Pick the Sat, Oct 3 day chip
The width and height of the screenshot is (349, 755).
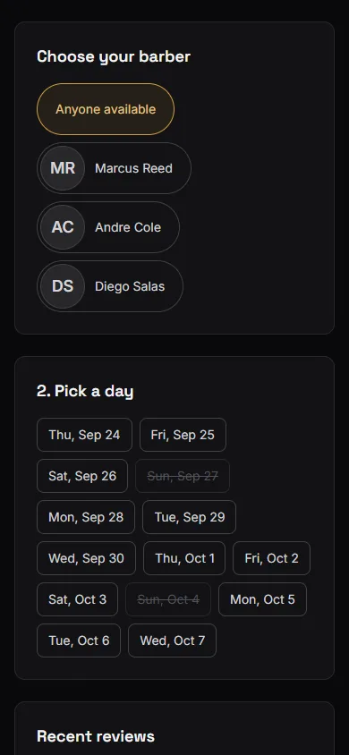[78, 599]
